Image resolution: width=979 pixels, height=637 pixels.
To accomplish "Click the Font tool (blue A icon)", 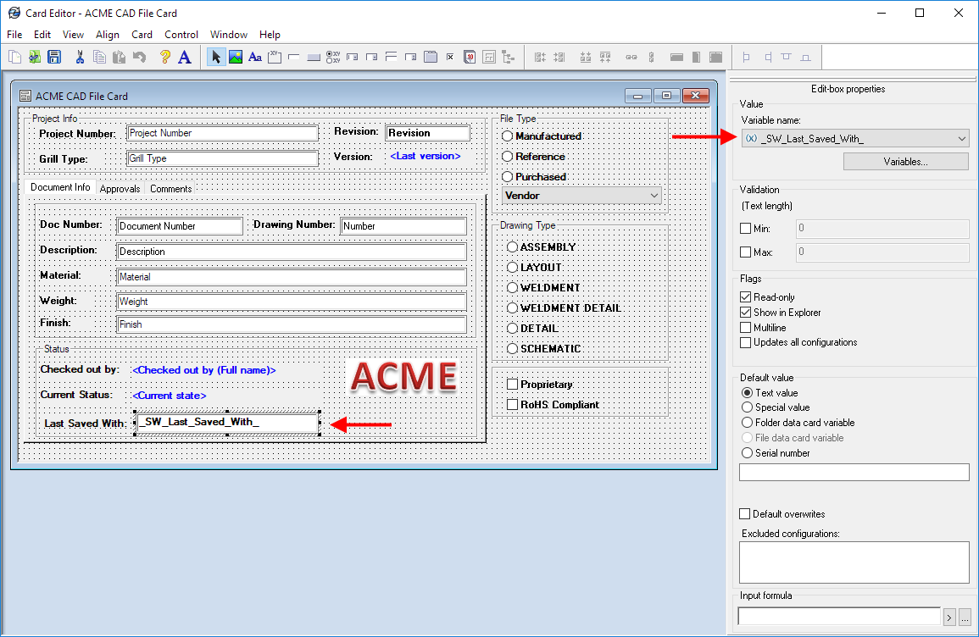I will tap(185, 57).
